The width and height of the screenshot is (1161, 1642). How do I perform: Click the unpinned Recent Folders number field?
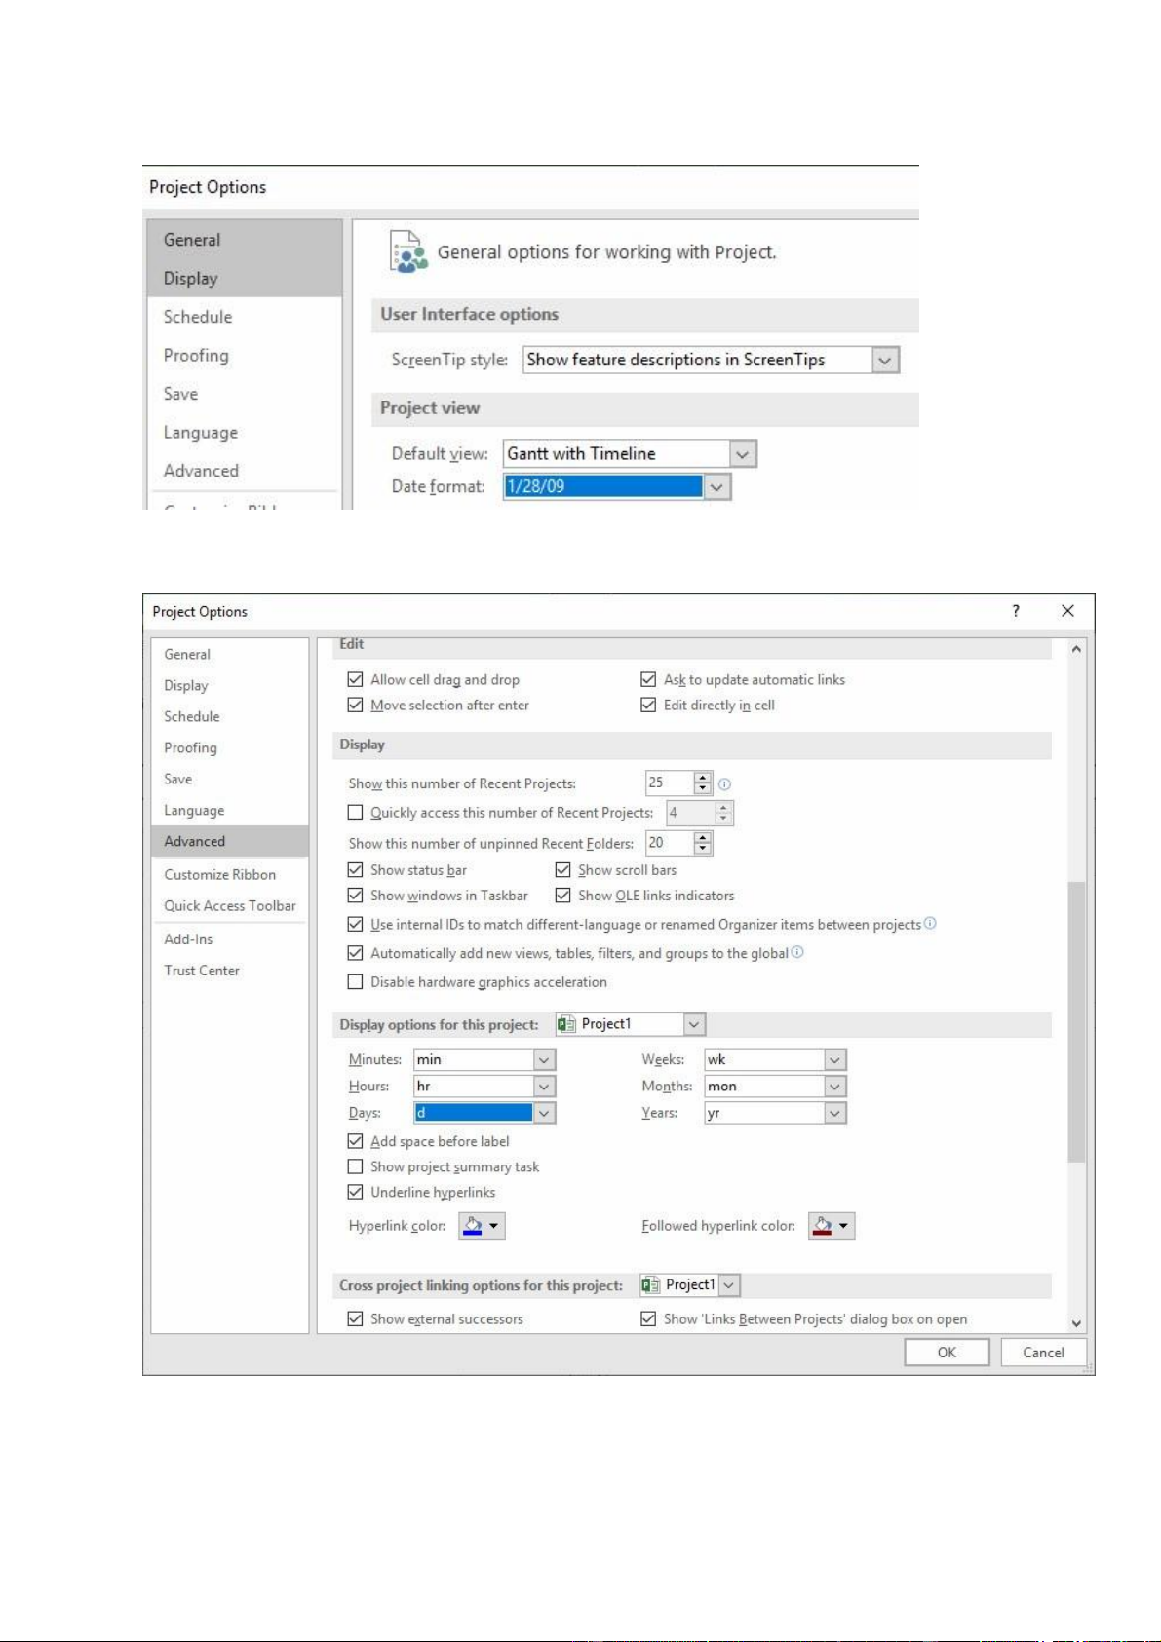coord(670,843)
